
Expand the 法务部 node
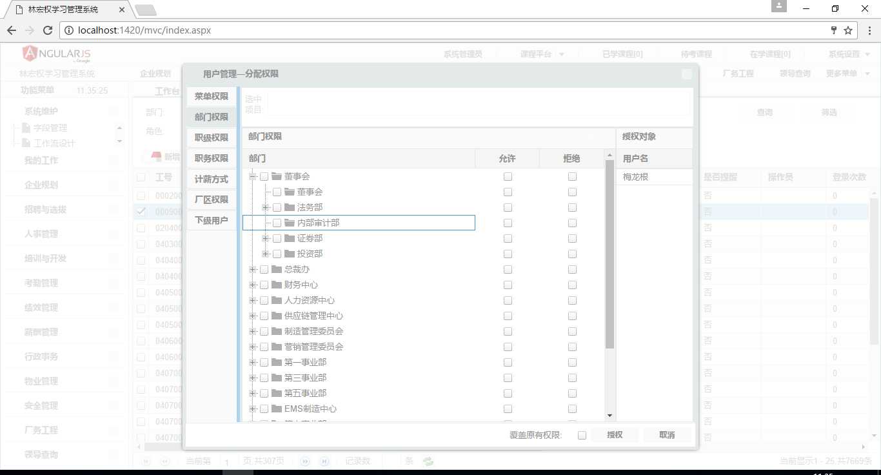pos(265,207)
